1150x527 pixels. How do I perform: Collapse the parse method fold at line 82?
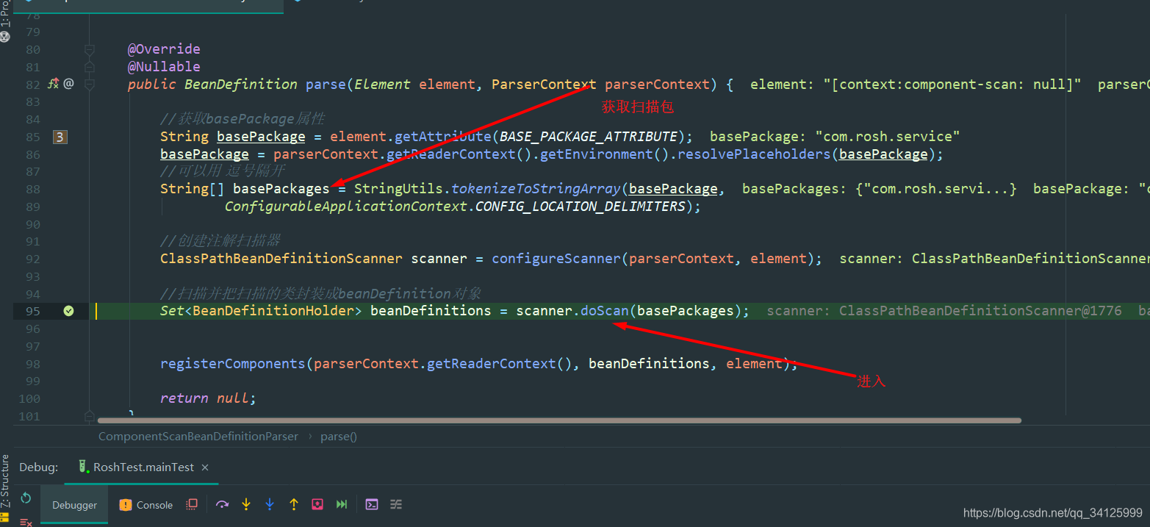point(90,85)
